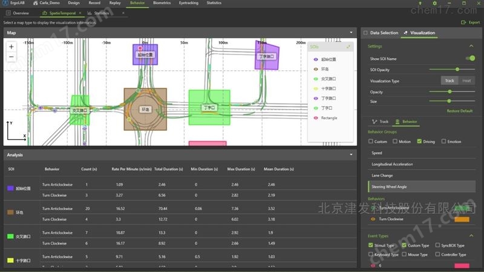
Task: Open the Record menu tab
Action: coord(94,3)
